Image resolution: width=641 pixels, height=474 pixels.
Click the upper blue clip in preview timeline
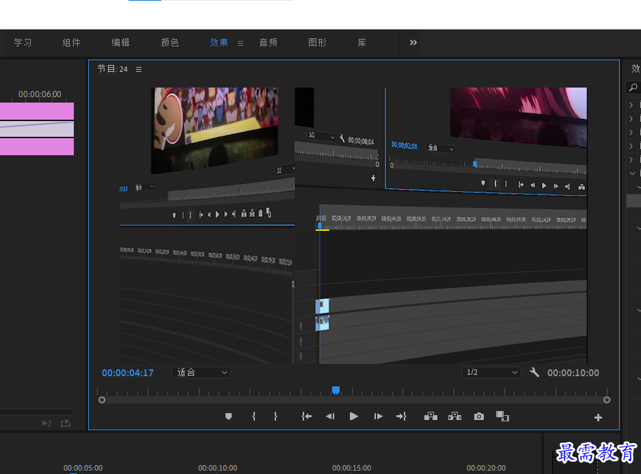[322, 306]
